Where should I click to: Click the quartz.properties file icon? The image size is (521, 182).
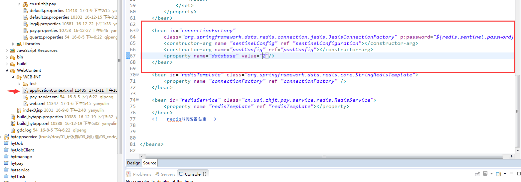[x=26, y=37]
